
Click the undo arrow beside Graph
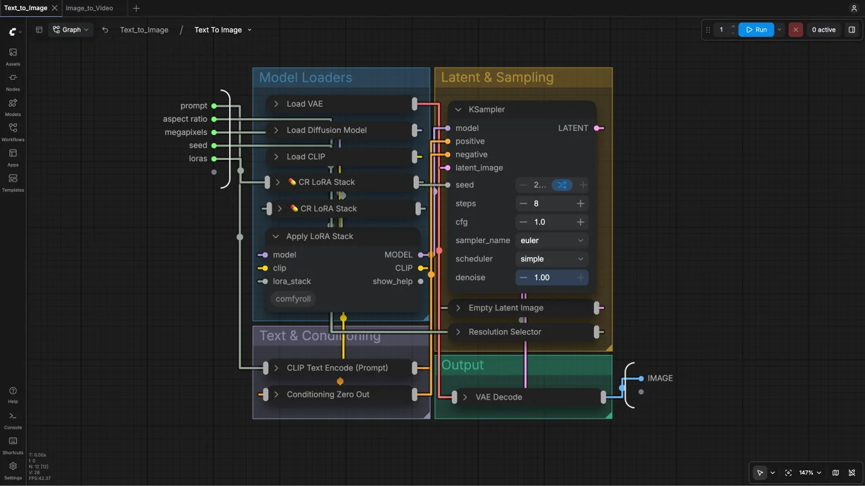coord(105,30)
